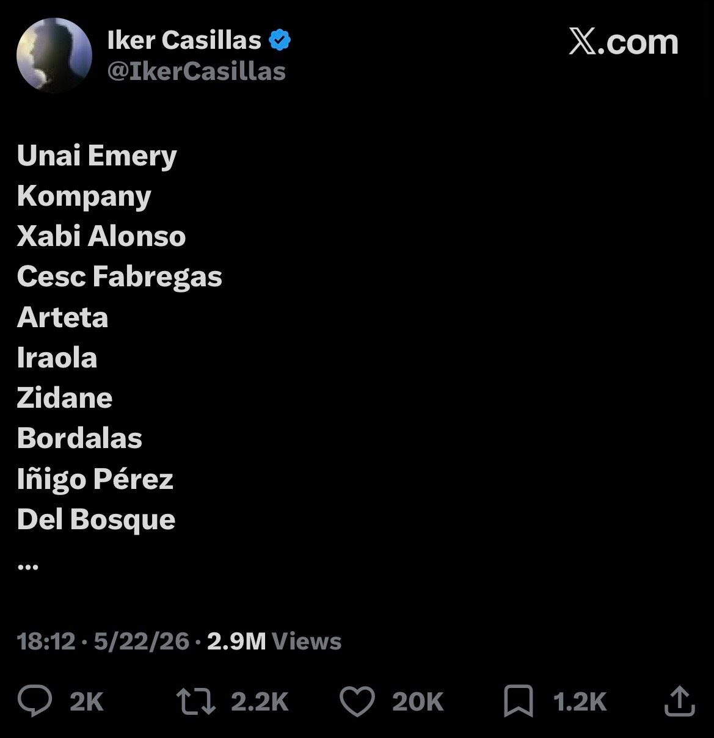The image size is (714, 738).
Task: Click the trailing ellipsis line
Action: click(28, 566)
